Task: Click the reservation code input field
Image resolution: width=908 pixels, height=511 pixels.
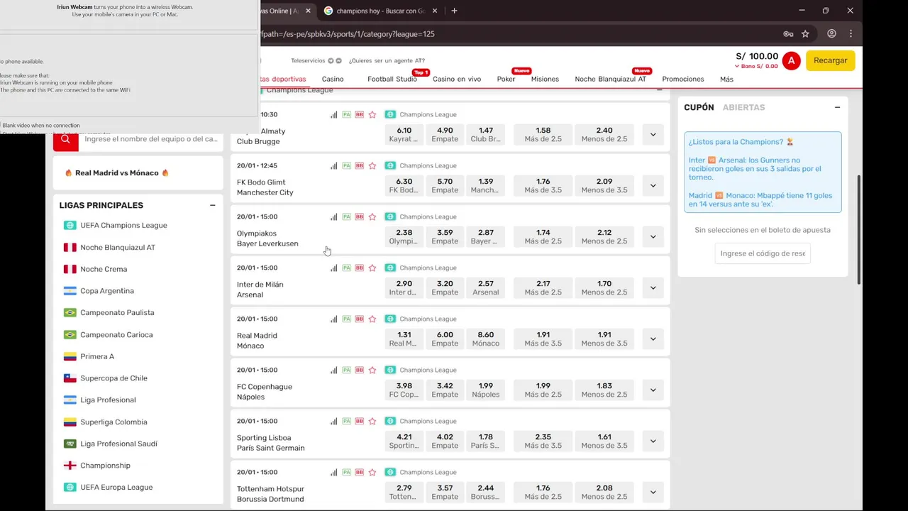Action: pos(763,253)
